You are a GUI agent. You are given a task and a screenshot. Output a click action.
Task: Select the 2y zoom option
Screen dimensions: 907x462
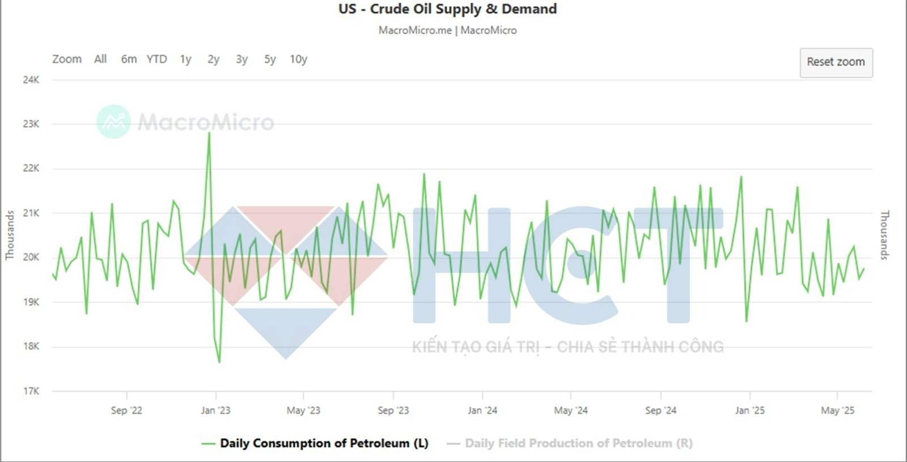tap(213, 59)
